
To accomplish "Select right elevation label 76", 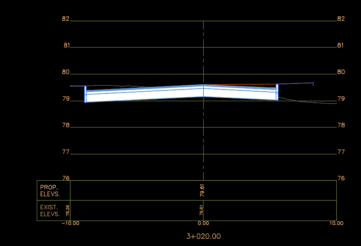I will [341, 178].
